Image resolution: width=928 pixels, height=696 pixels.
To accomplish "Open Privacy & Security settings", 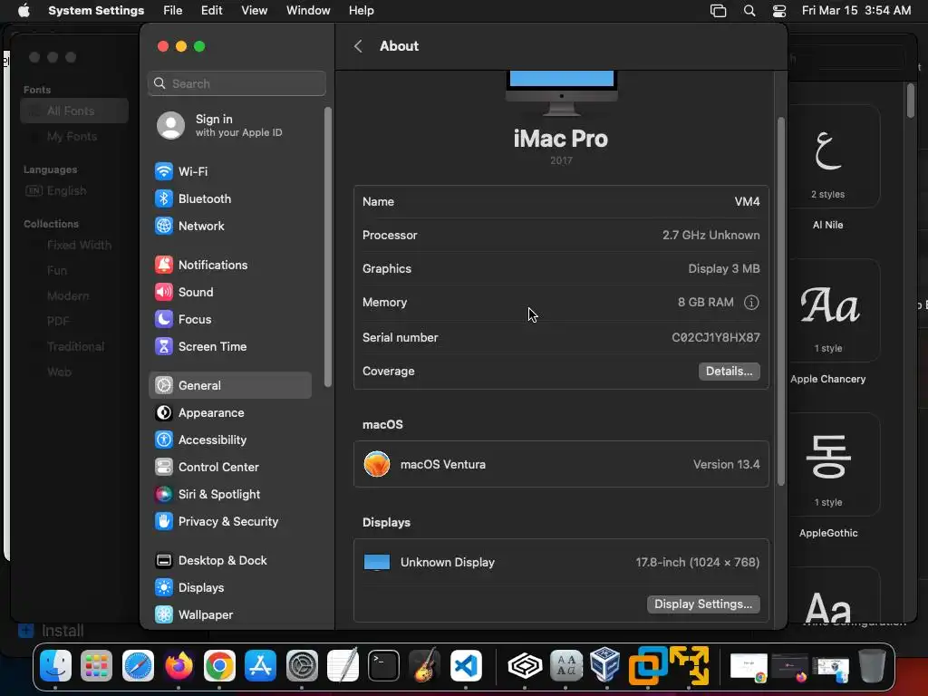I will pos(230,521).
